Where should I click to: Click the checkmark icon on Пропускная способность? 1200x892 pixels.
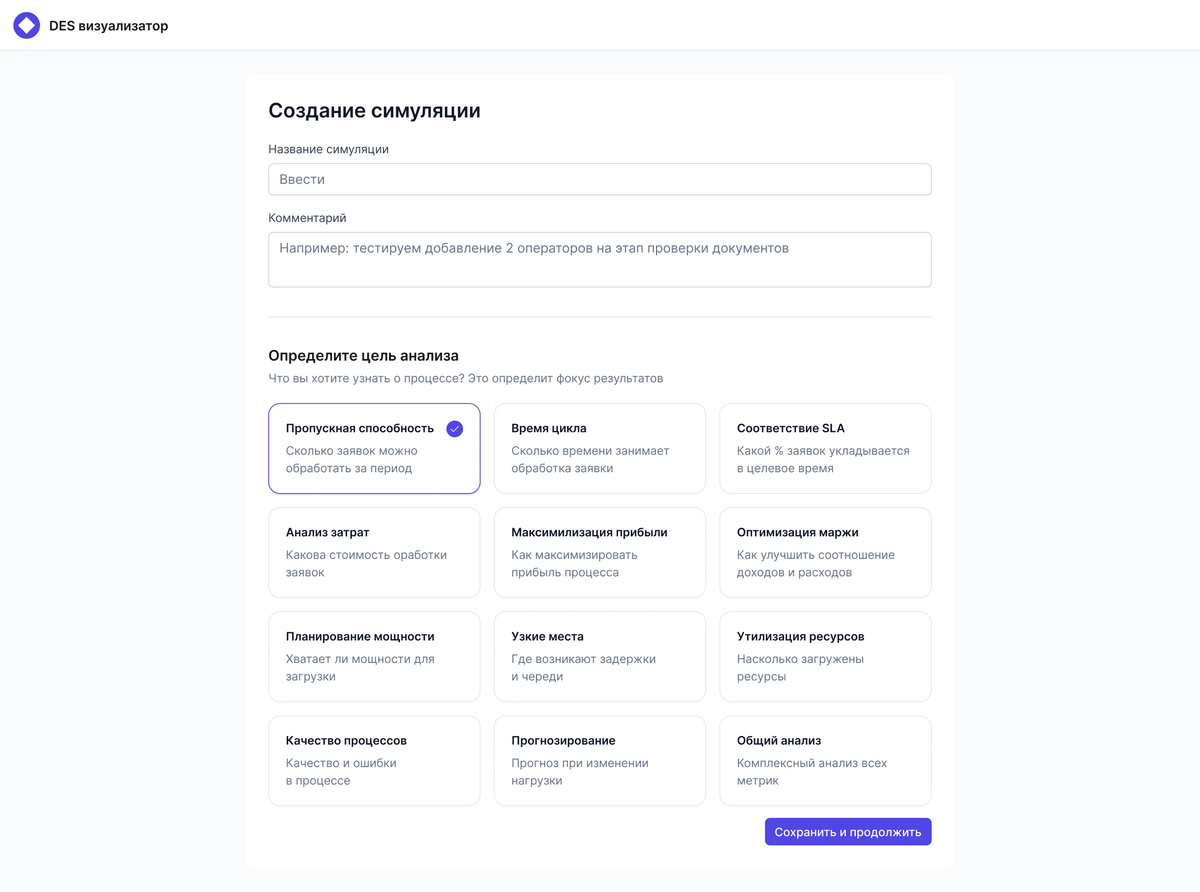455,429
